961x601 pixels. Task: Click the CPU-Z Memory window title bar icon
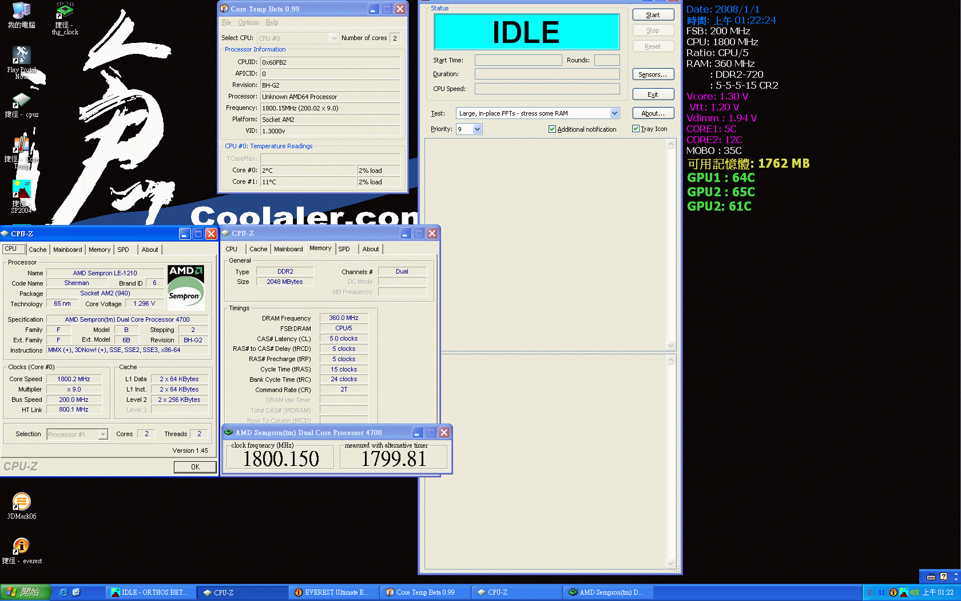point(225,233)
